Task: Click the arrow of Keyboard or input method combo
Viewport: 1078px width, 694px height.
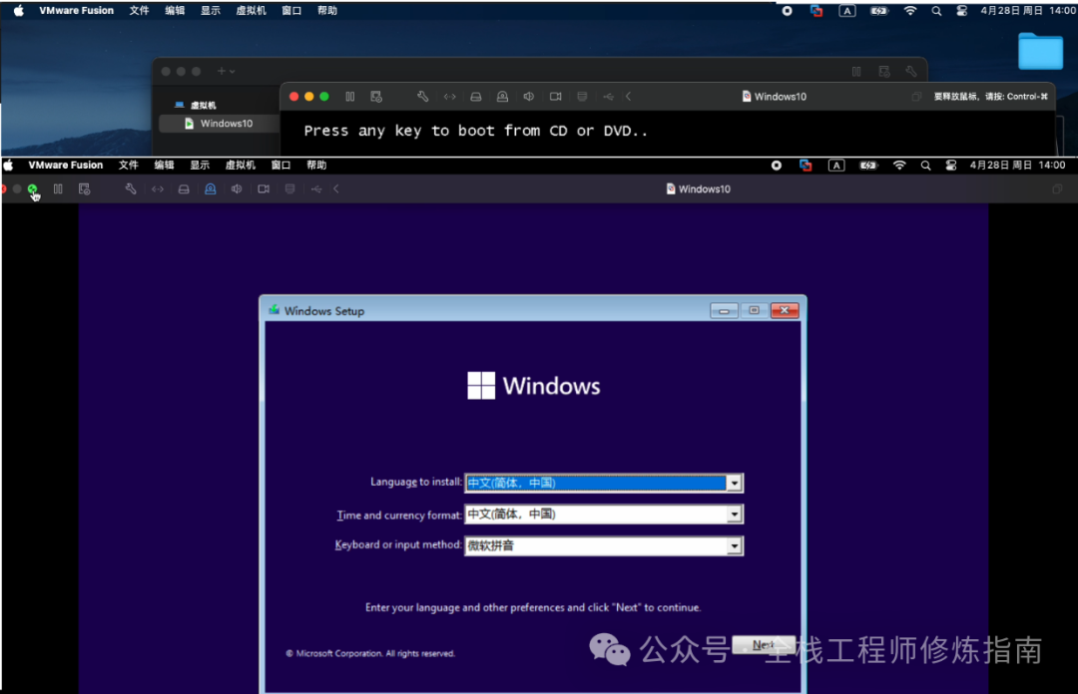Action: pos(735,545)
